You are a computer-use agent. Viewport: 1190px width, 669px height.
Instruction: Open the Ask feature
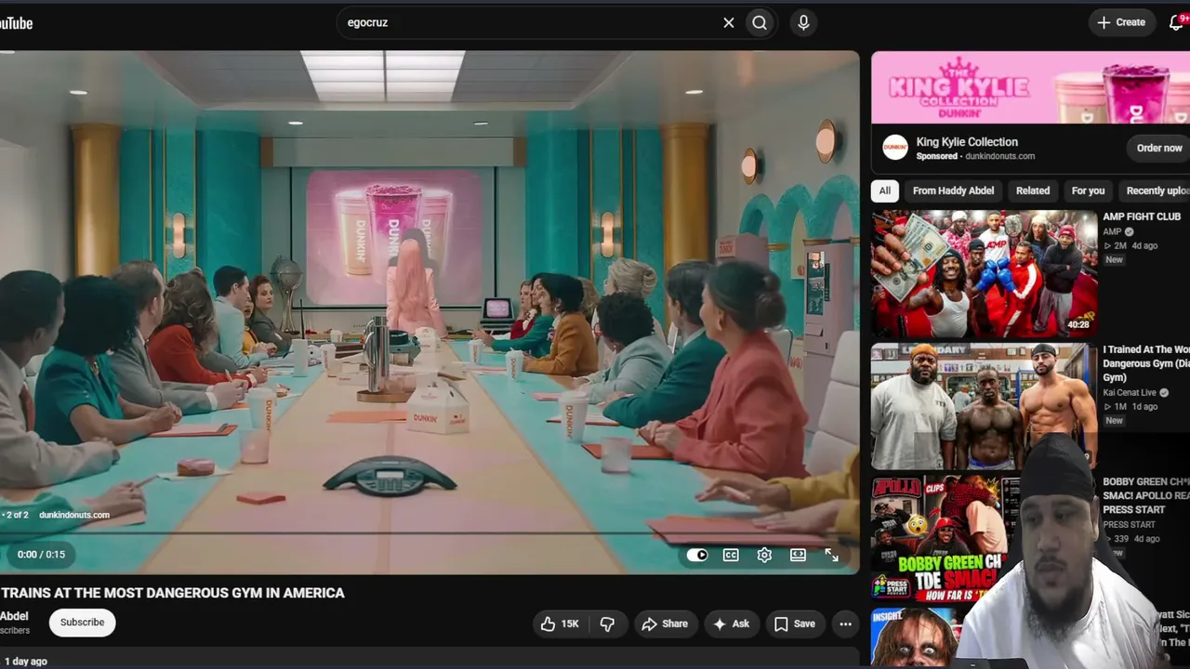point(731,623)
